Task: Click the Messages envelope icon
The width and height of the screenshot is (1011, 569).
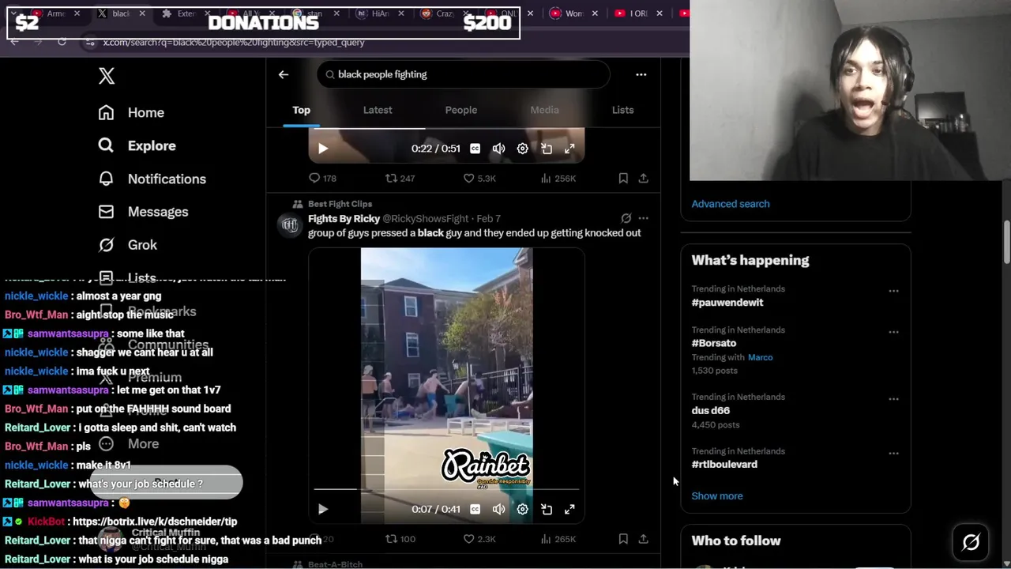Action: pyautogui.click(x=106, y=212)
